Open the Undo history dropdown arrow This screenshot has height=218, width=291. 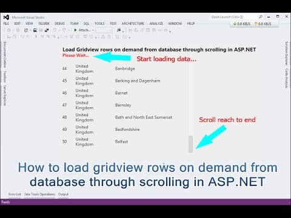[59, 30]
